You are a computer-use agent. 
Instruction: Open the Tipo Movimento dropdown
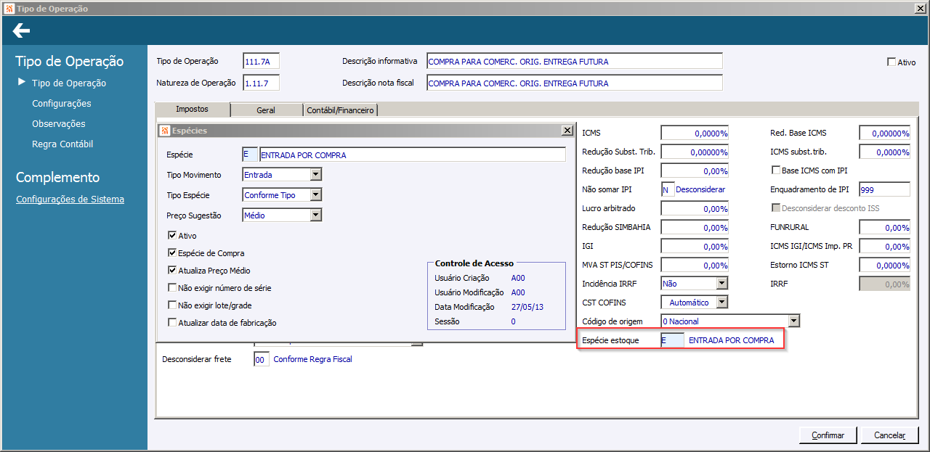(315, 175)
